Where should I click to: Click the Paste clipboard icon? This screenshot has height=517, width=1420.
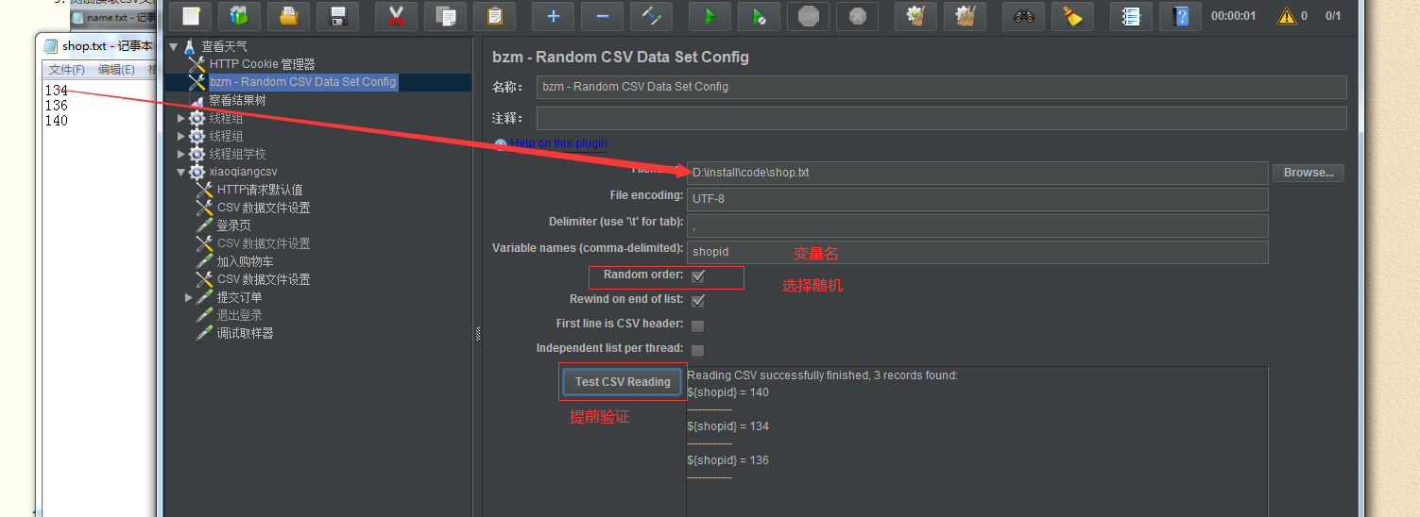pos(495,16)
